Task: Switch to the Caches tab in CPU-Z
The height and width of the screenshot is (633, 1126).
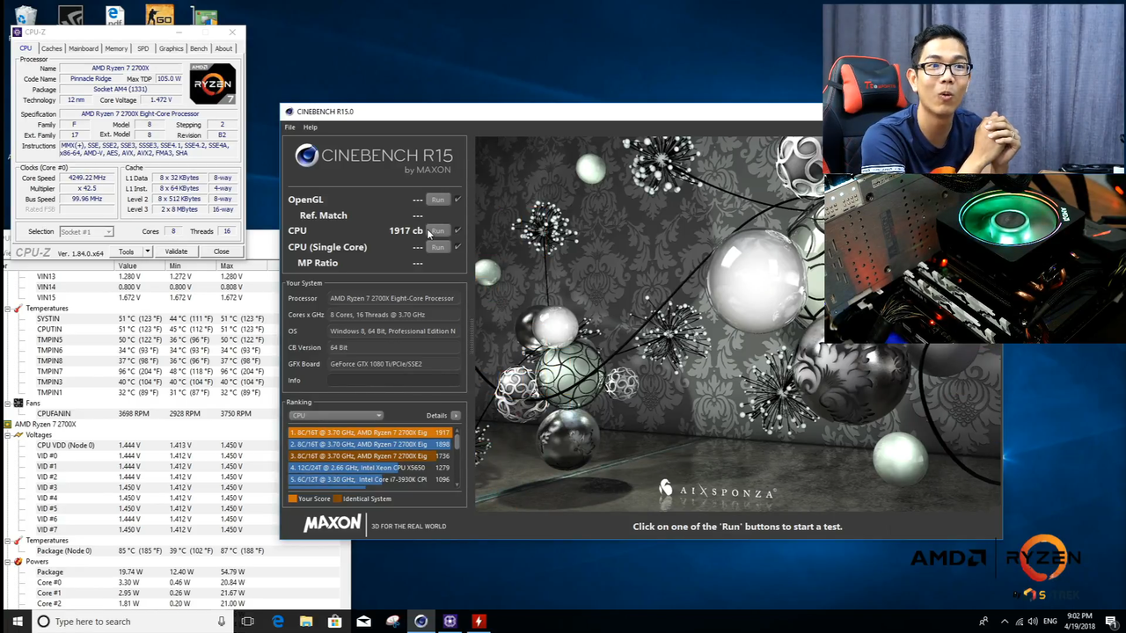Action: tap(52, 48)
